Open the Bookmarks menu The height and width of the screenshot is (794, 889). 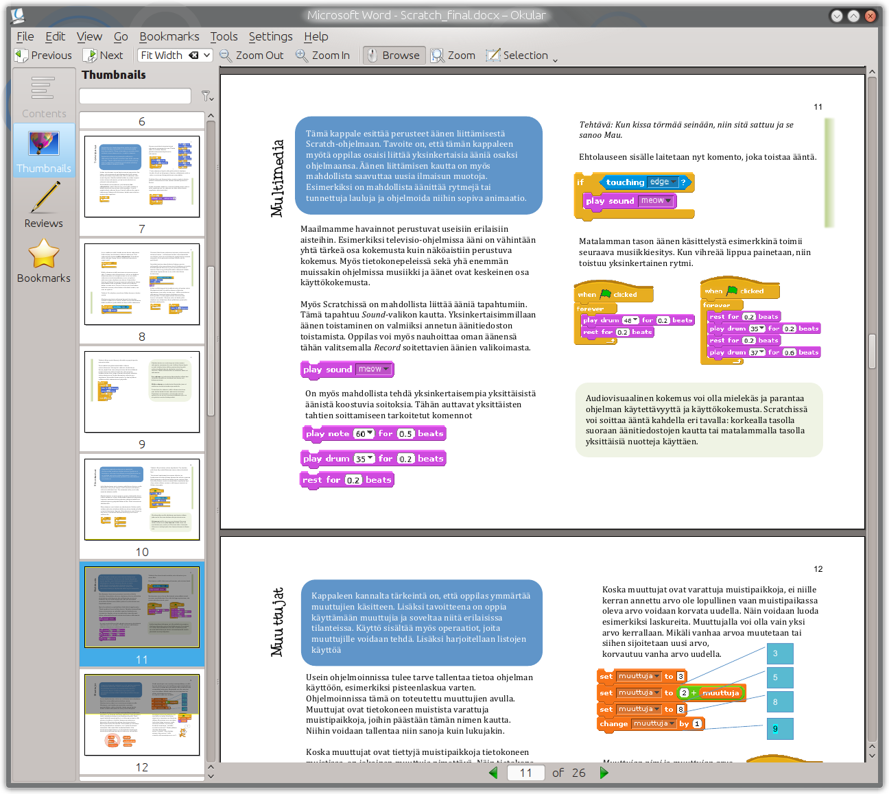(169, 36)
